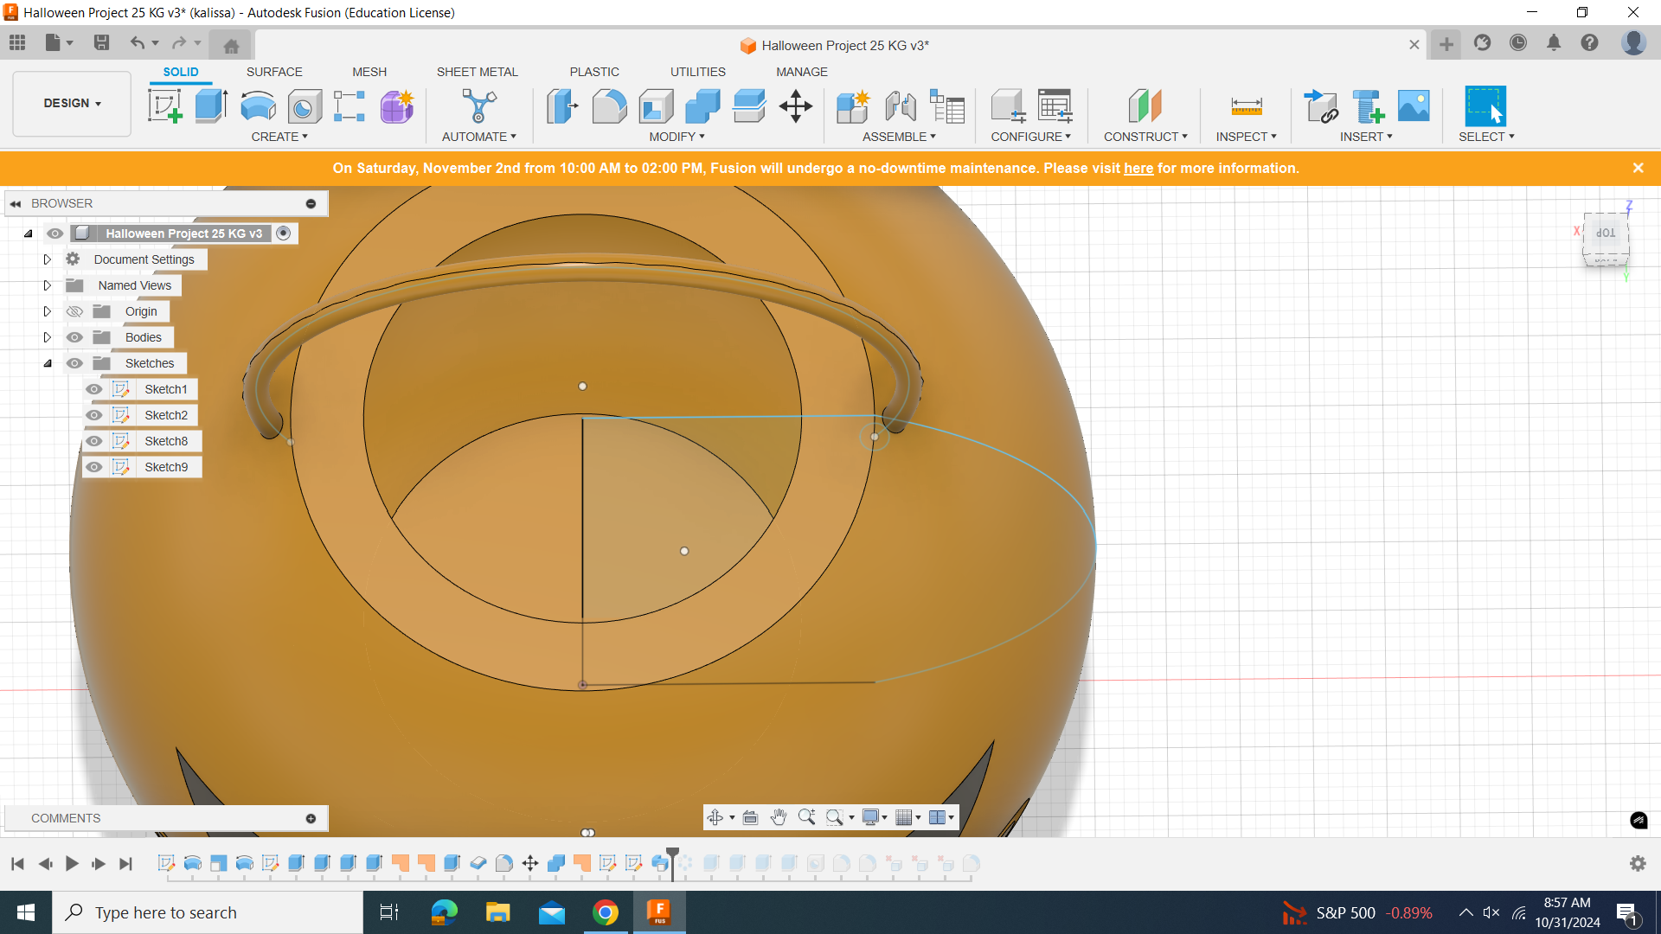The height and width of the screenshot is (934, 1661).
Task: Expand the Bodies folder in browser
Action: tap(47, 336)
